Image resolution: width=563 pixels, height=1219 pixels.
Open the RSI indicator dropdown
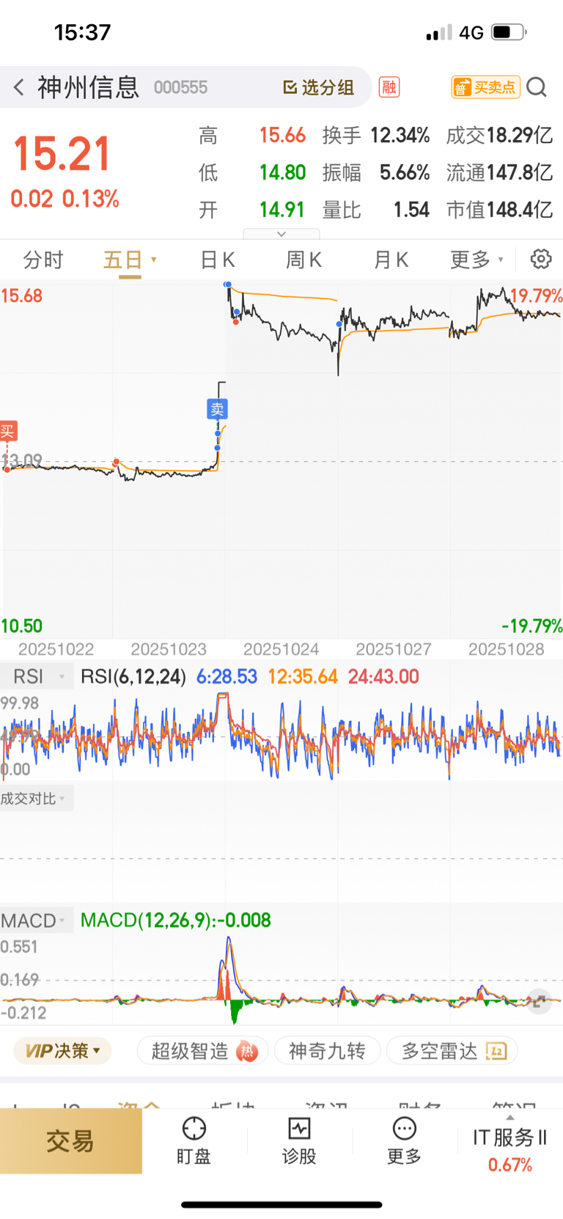tap(37, 676)
